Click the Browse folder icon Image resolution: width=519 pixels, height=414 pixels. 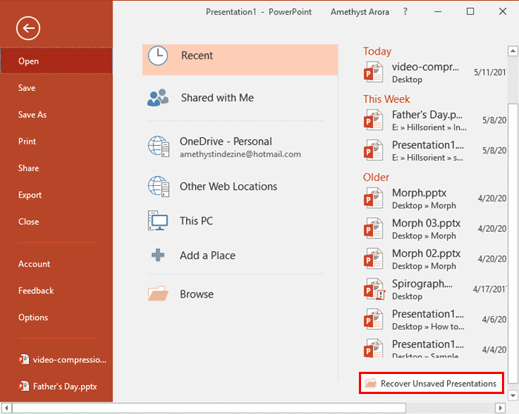pos(158,293)
